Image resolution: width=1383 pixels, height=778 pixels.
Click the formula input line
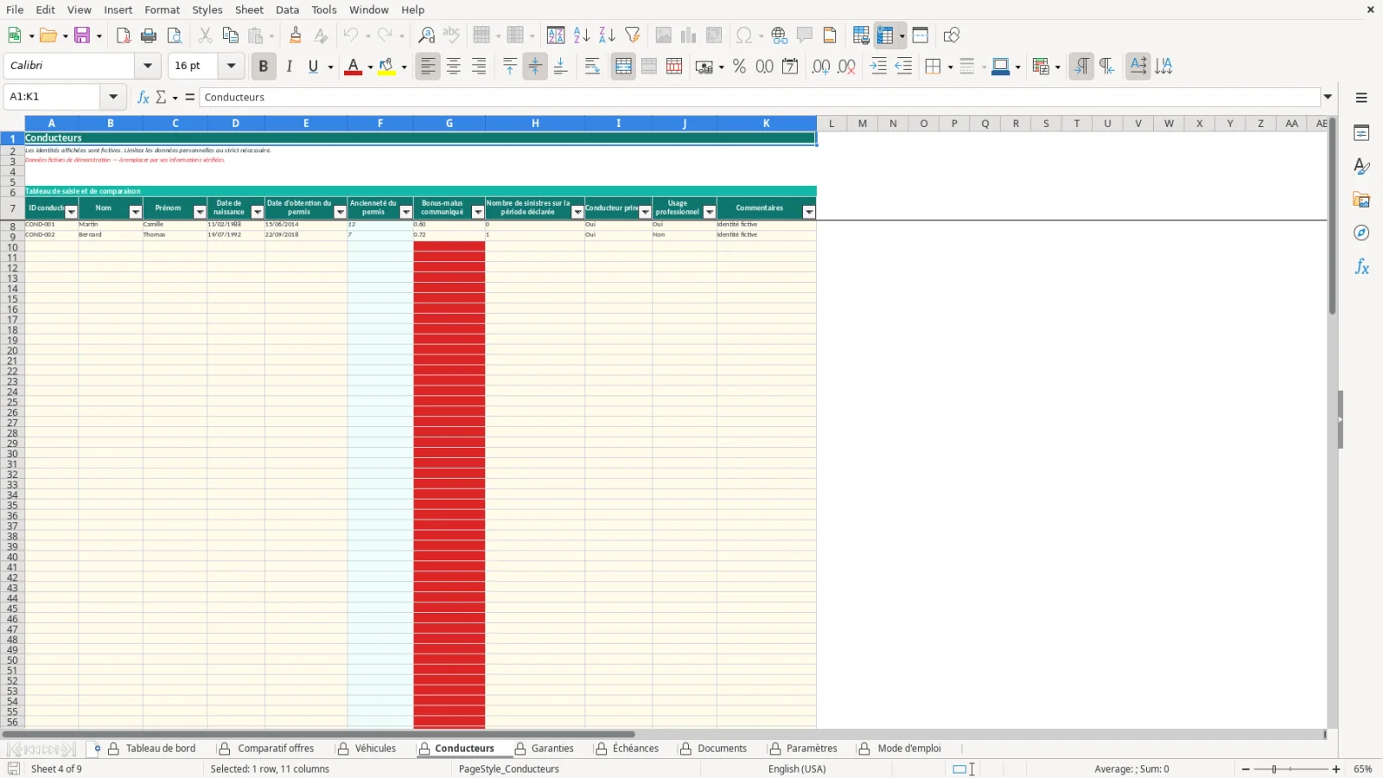760,97
